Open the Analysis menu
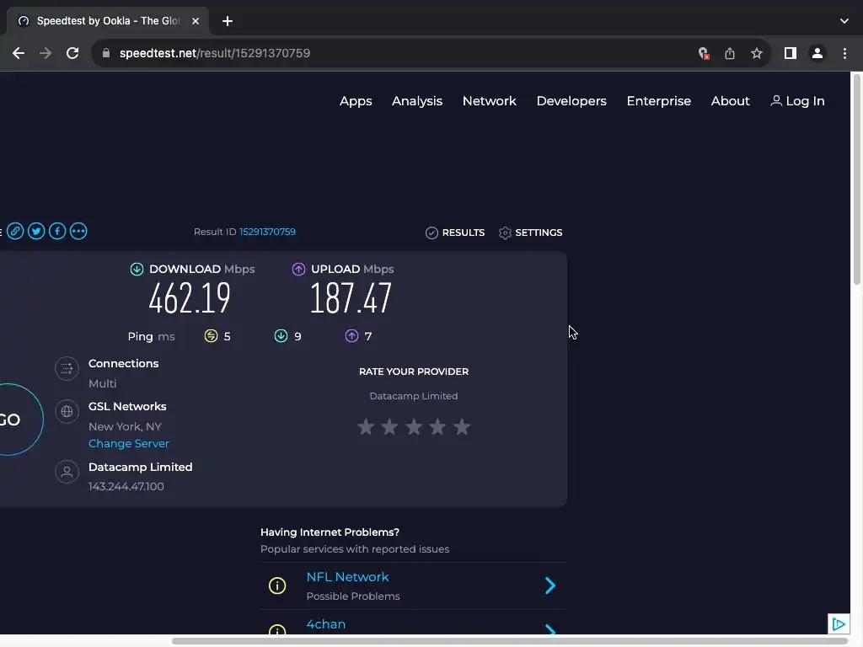Image resolution: width=863 pixels, height=647 pixels. pyautogui.click(x=417, y=101)
